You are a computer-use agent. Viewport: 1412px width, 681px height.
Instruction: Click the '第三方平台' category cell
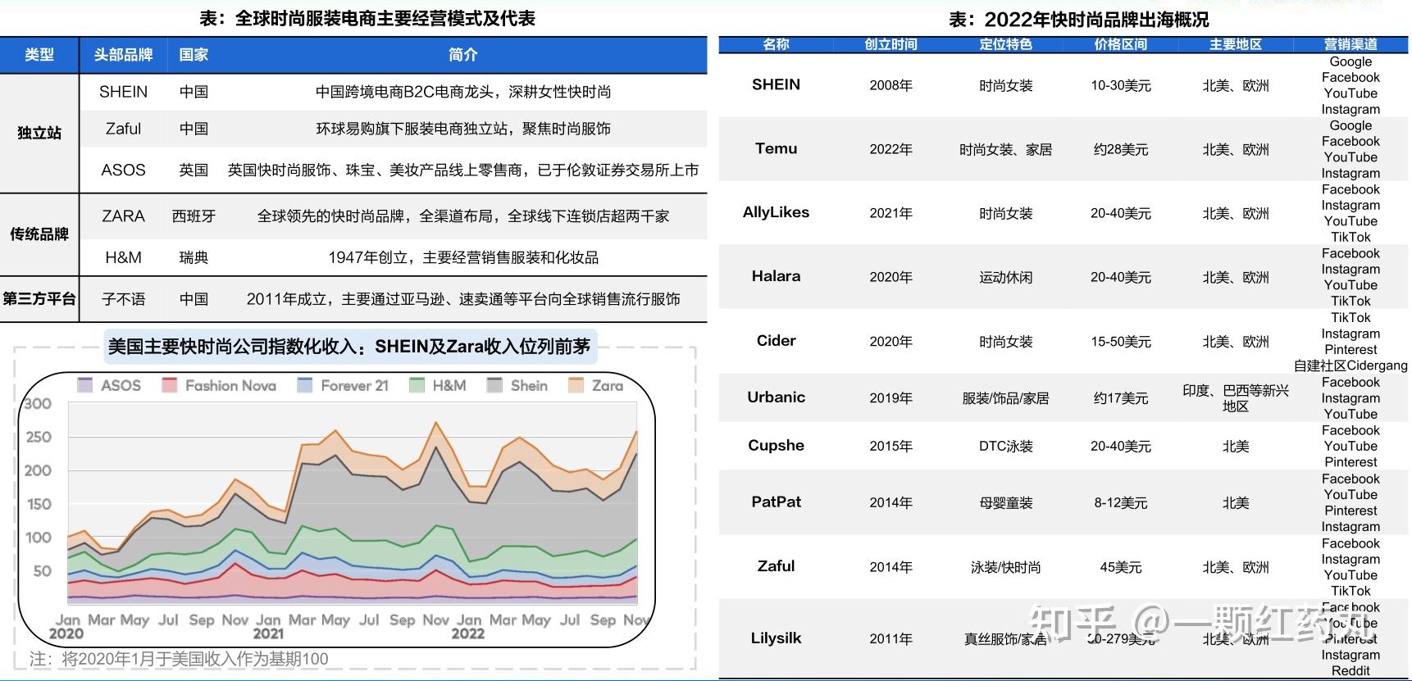coord(39,299)
